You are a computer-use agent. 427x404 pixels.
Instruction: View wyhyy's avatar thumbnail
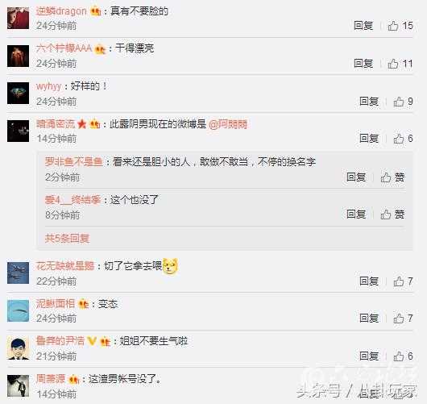coord(18,93)
